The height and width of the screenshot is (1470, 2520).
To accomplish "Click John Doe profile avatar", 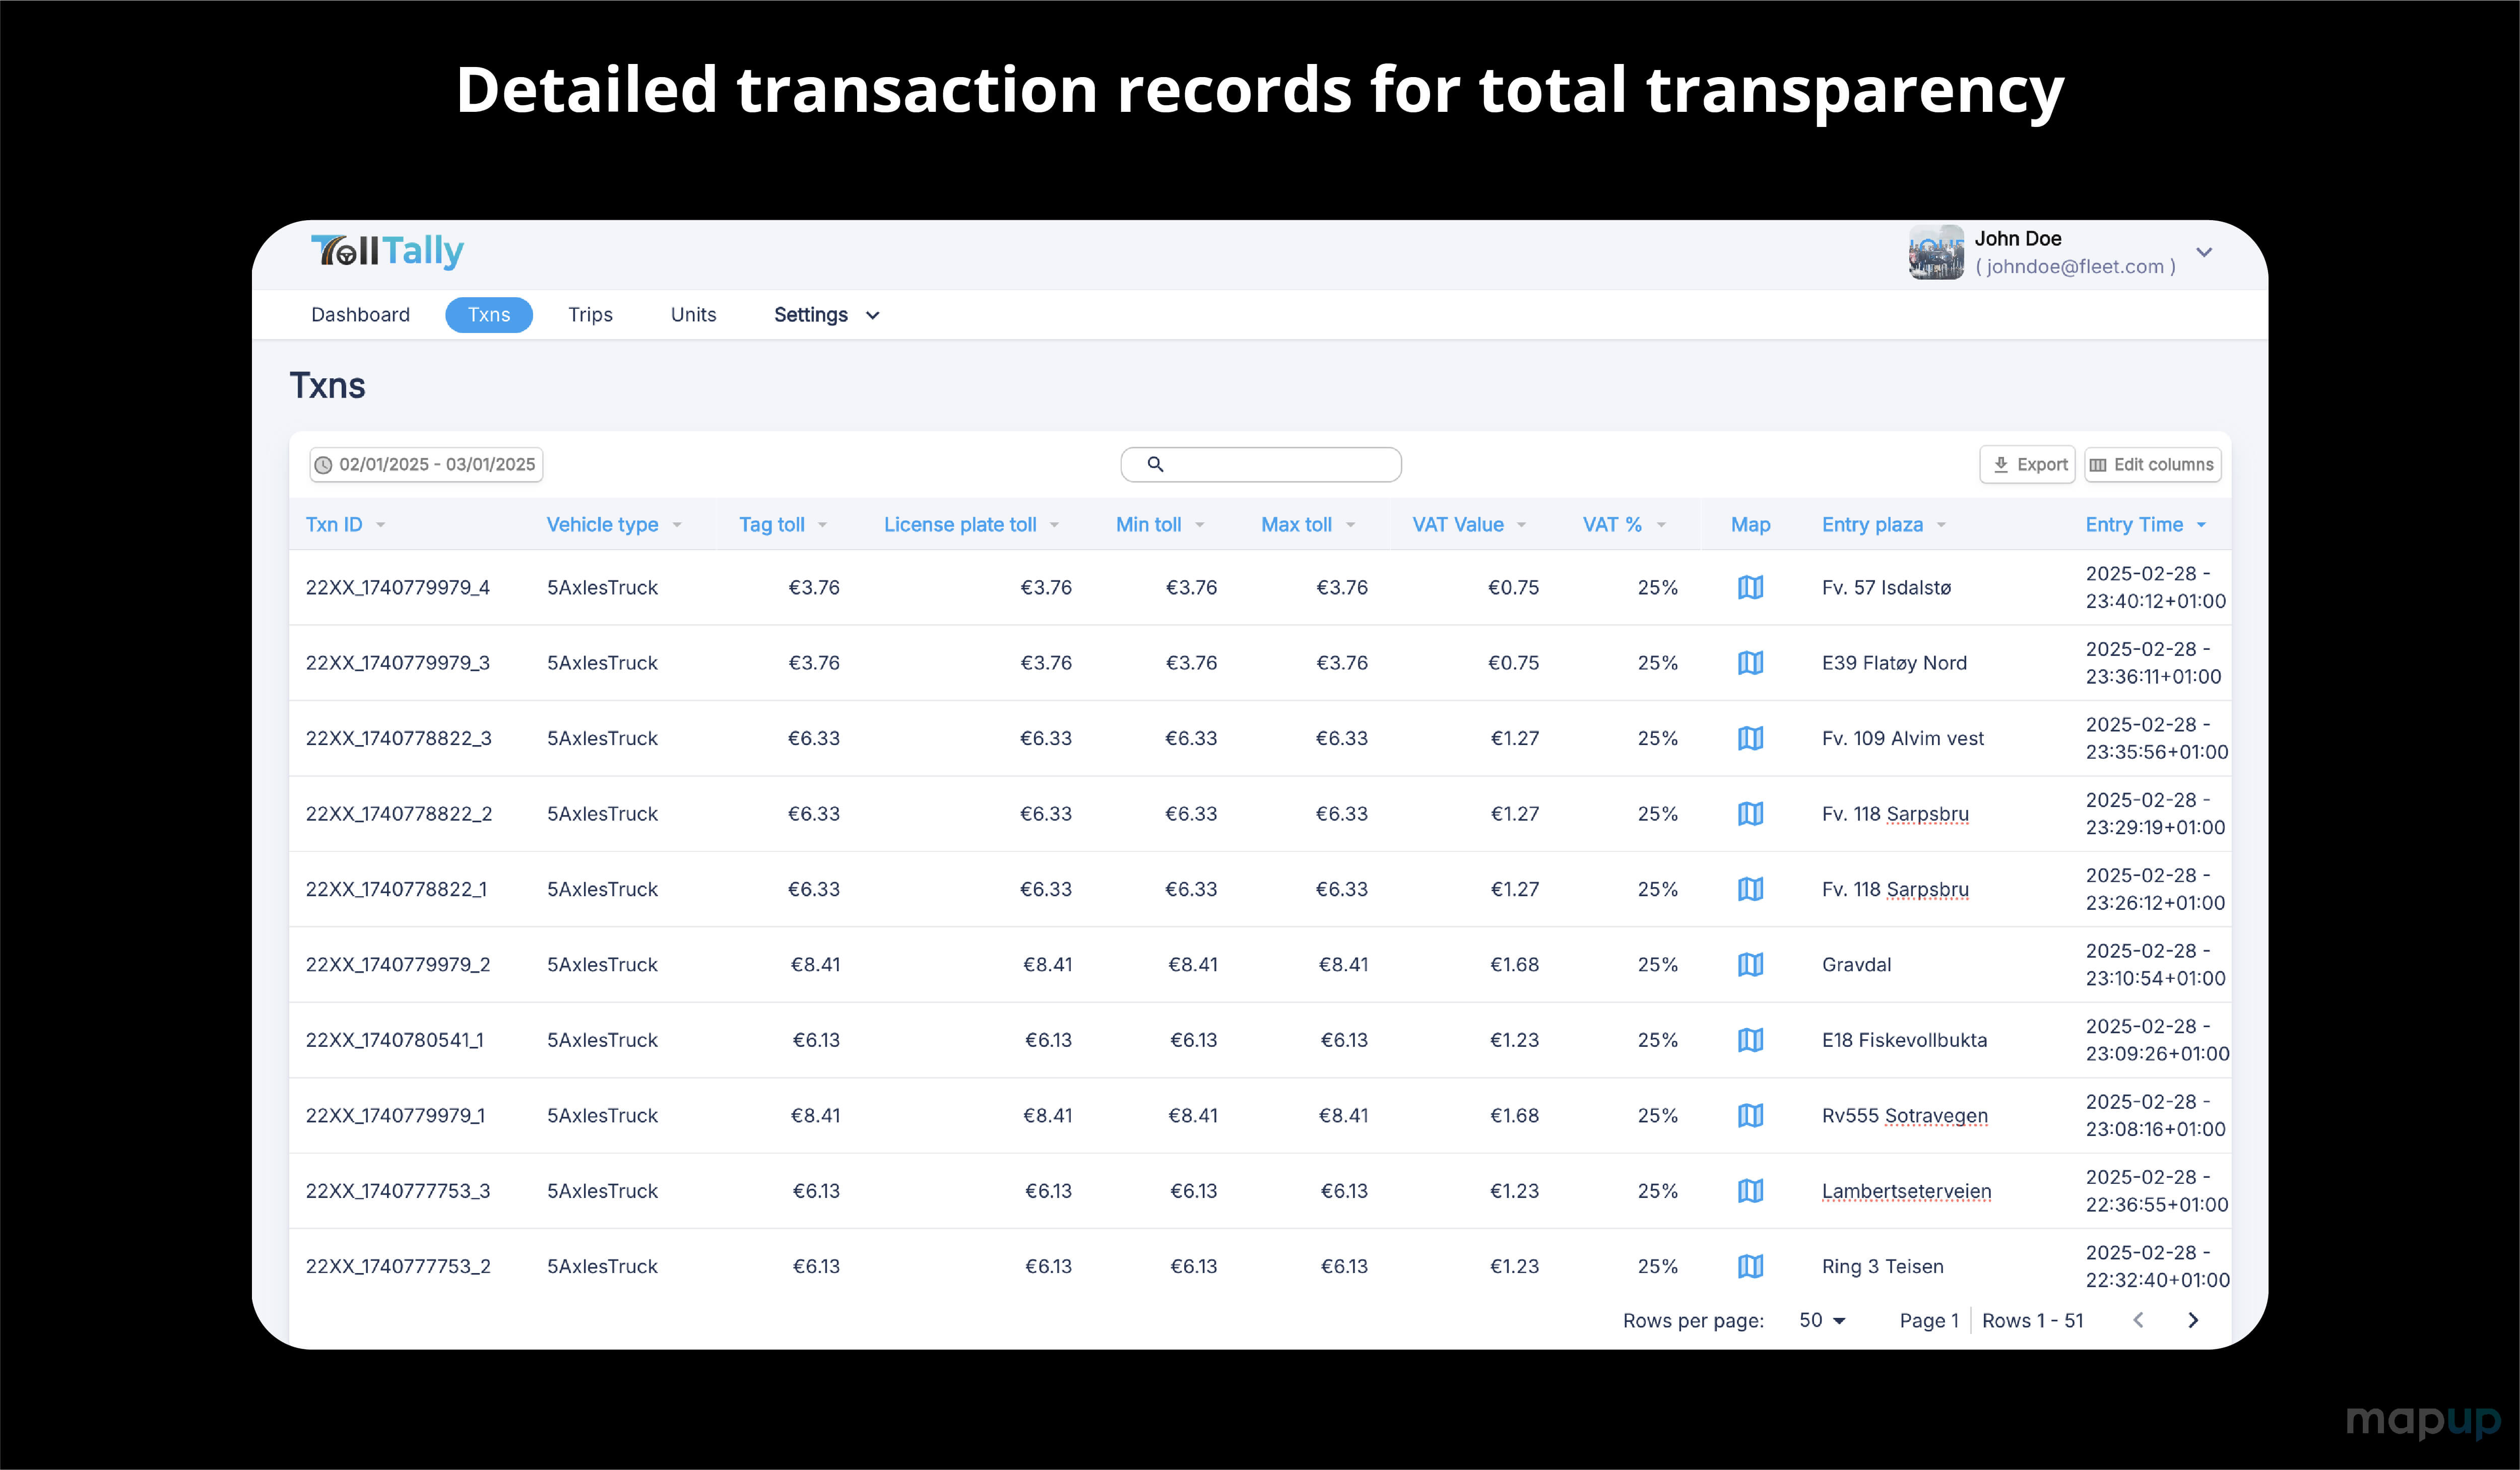I will [x=1936, y=252].
